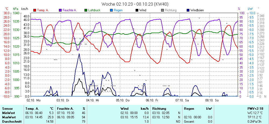Click the blue Regen legend swatch
This screenshot has width=269, height=124.
coord(111,10)
